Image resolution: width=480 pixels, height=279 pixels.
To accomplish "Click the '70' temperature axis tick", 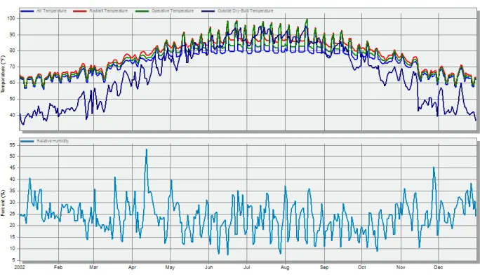I will (12, 67).
